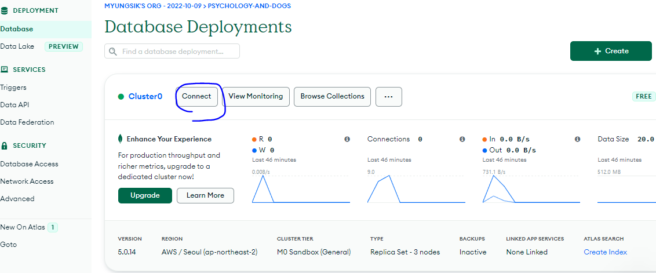Image resolution: width=656 pixels, height=273 pixels.
Task: Click the region text AWS / Seoul (ap-northeast-2)
Action: (210, 252)
